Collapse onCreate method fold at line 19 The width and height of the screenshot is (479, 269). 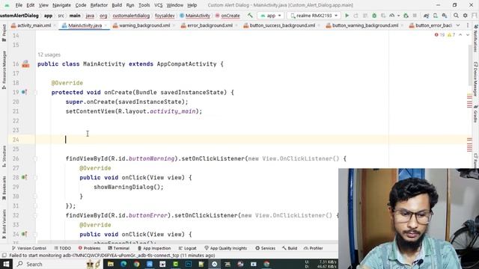click(x=35, y=92)
